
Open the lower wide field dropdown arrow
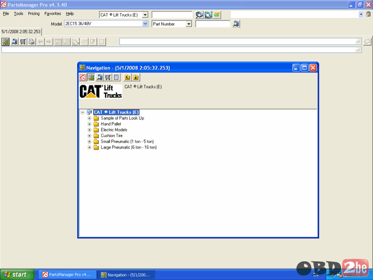(358, 50)
